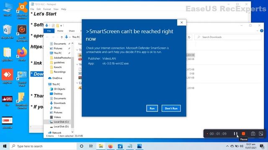Open Task View on taskbar
Screen dimensions: 268x150
point(91,146)
